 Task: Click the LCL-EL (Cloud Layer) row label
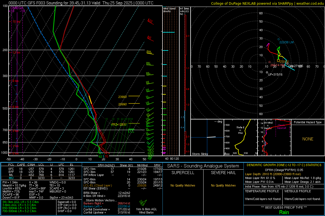(97, 185)
